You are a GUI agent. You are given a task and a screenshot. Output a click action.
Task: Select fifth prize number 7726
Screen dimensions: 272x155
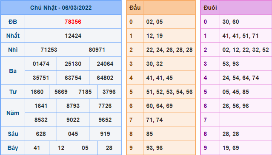tap(105, 106)
